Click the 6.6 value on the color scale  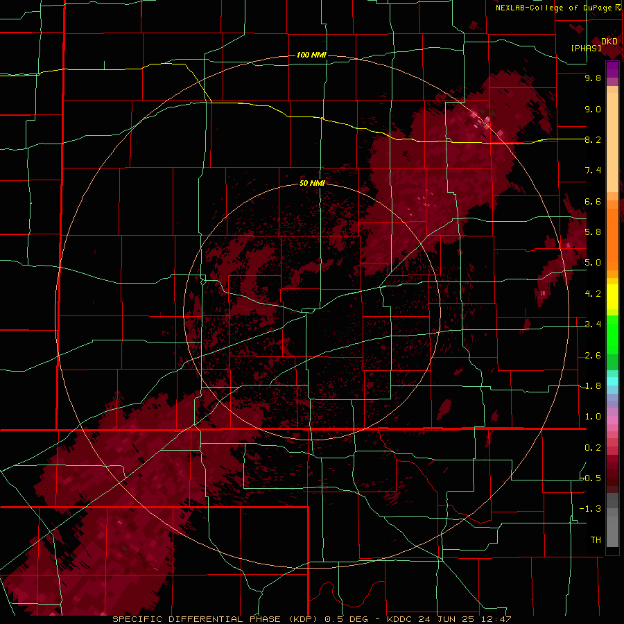pos(593,201)
